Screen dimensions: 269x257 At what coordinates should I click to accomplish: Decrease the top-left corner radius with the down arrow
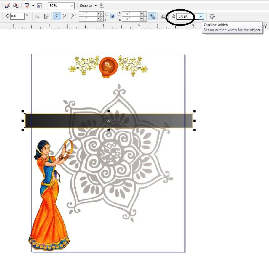tap(98, 14)
